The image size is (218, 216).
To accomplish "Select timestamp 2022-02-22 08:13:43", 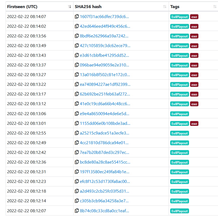I will pos(26,55).
